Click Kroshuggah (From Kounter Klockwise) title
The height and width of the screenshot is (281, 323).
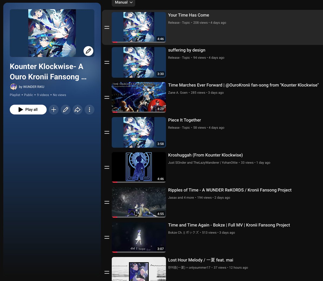pos(205,155)
